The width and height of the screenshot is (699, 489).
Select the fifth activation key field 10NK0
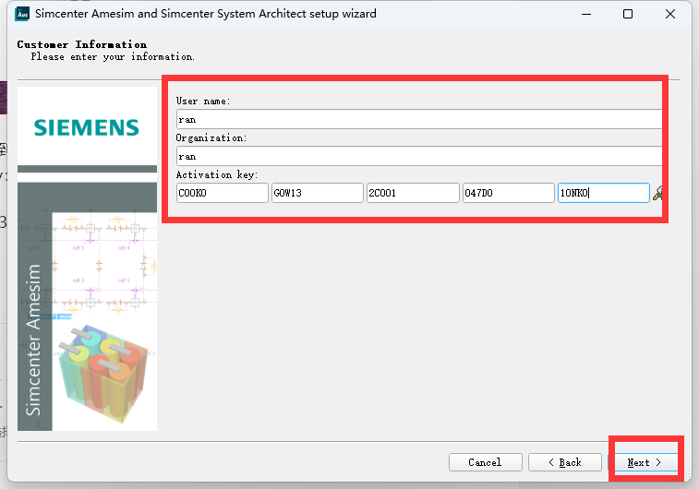pos(604,193)
